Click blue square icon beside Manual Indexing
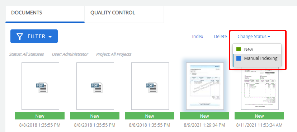The height and width of the screenshot is (132, 297). click(x=239, y=58)
